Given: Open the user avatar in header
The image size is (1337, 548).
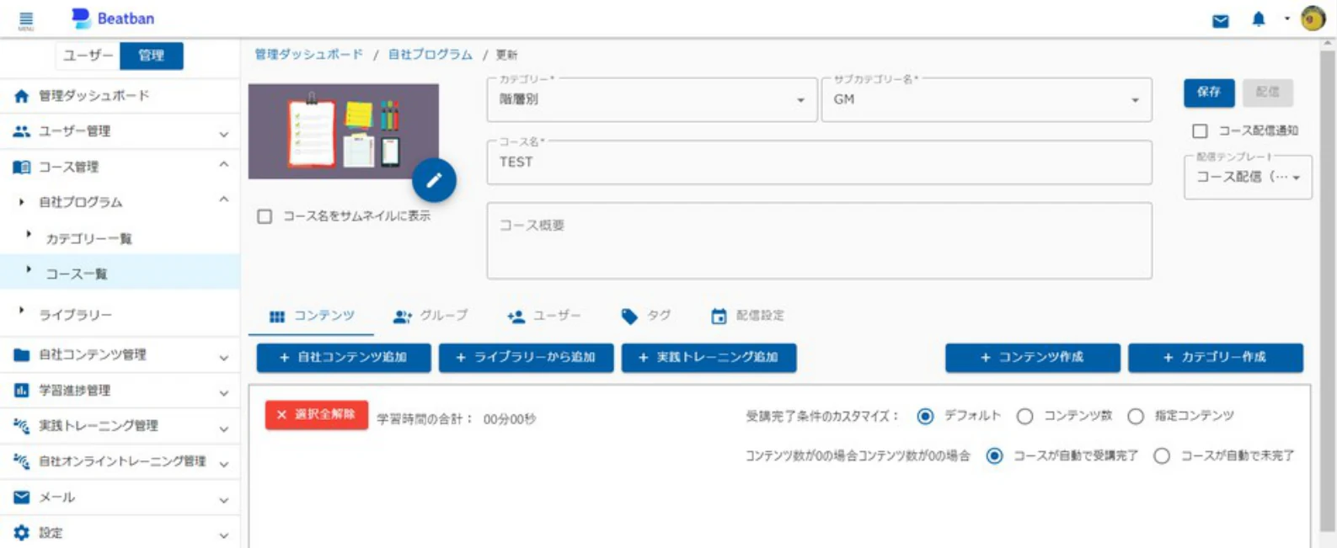Looking at the screenshot, I should click(1313, 19).
